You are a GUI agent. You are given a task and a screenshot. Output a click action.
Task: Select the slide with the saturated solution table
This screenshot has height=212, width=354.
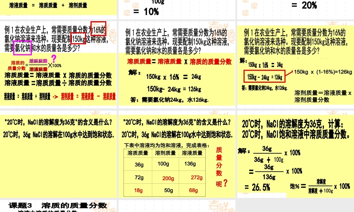[x=177, y=154]
